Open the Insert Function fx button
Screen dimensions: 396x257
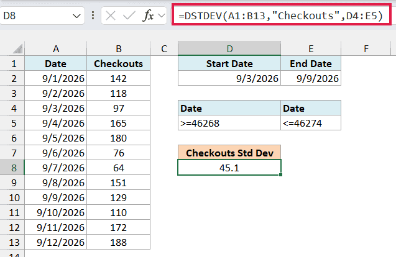(x=148, y=16)
